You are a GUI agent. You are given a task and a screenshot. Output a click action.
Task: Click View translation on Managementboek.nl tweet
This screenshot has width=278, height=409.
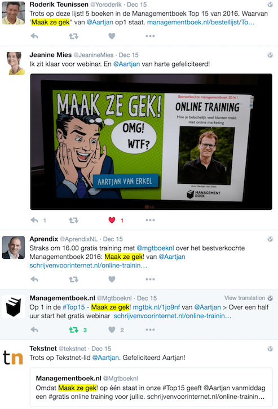coord(245,298)
